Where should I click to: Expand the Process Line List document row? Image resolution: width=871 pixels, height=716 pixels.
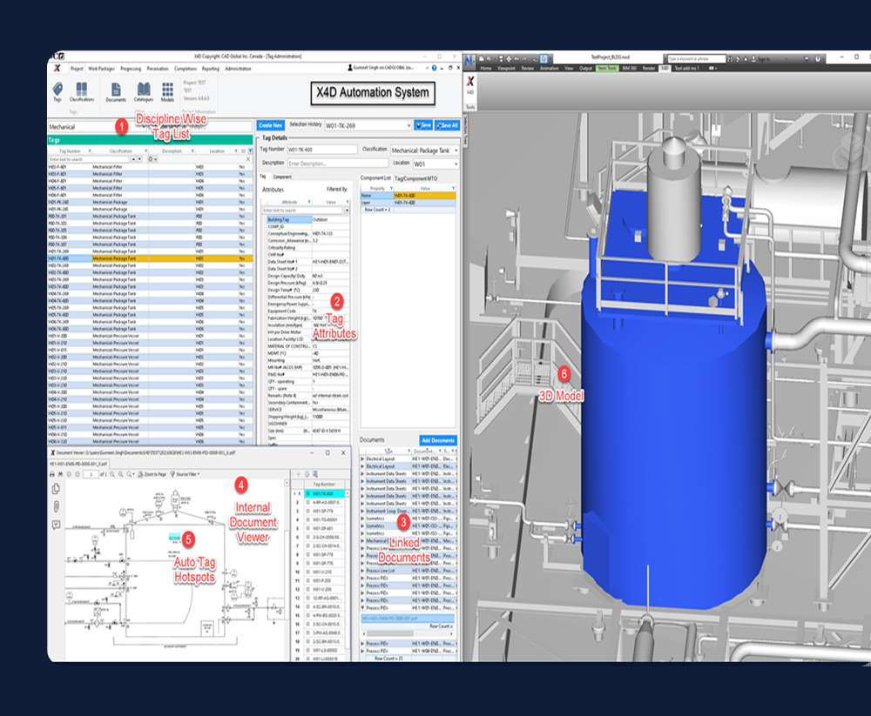pyautogui.click(x=362, y=571)
